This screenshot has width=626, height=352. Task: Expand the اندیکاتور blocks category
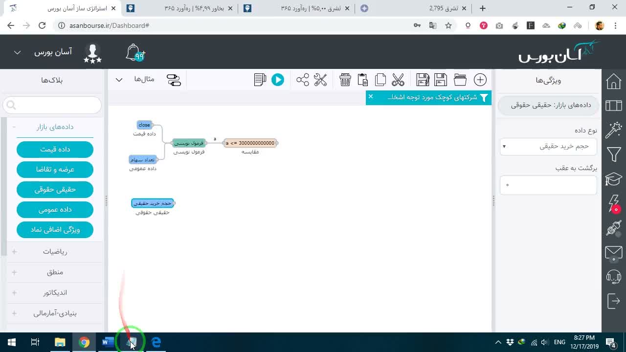[x=55, y=293]
